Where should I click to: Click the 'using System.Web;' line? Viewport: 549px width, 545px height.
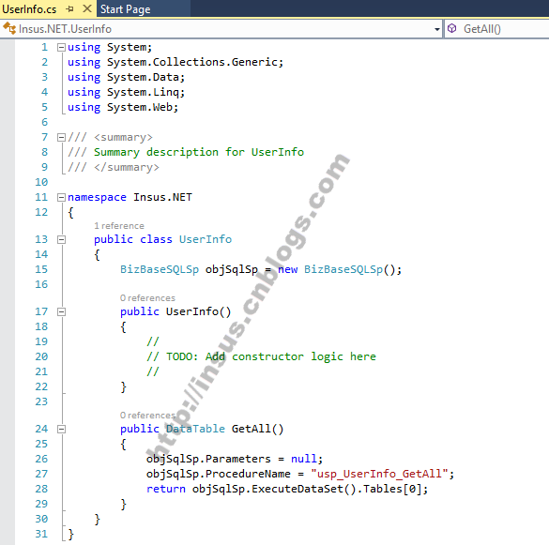123,107
